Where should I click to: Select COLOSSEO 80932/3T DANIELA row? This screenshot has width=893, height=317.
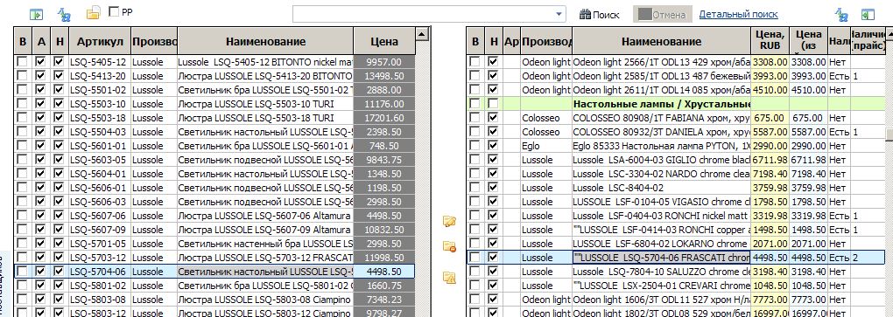(x=676, y=132)
